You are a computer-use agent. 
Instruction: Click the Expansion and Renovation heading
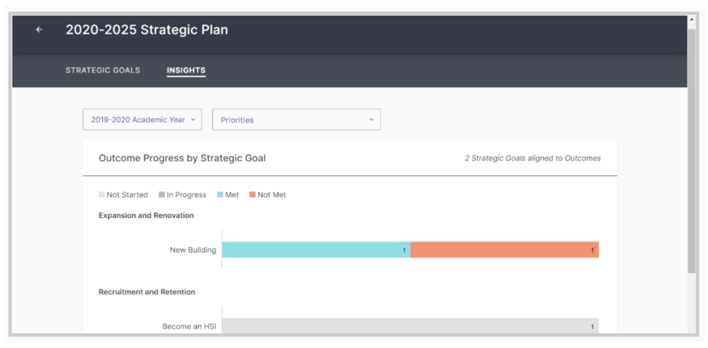(146, 215)
